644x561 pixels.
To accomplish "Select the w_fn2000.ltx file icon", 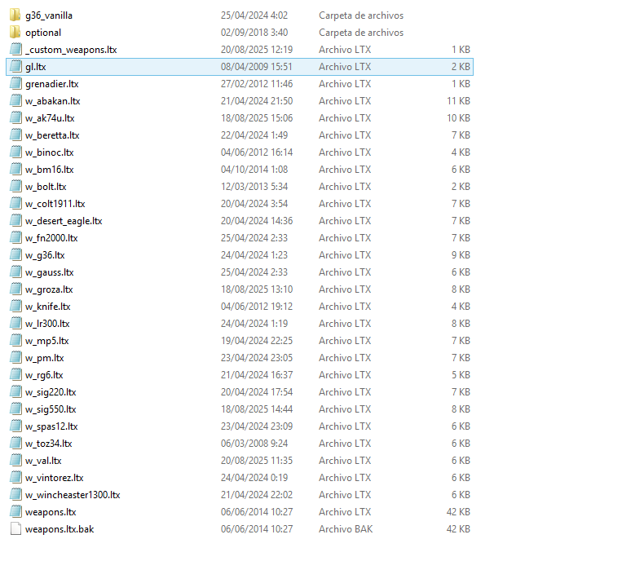I will 15,238.
